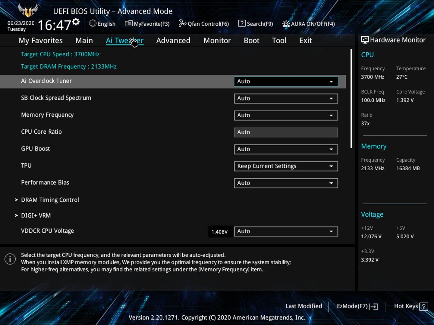The width and height of the screenshot is (434, 325).
Task: Open MyFavorite(F3) list icon
Action: 129,23
